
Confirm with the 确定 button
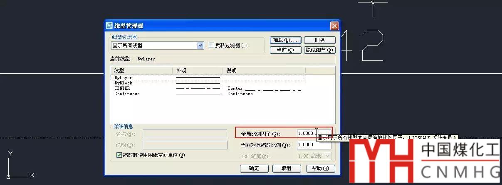(254, 168)
